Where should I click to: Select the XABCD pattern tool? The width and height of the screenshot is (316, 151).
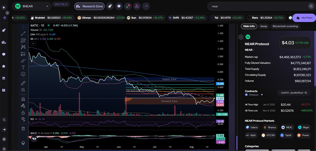point(23,47)
